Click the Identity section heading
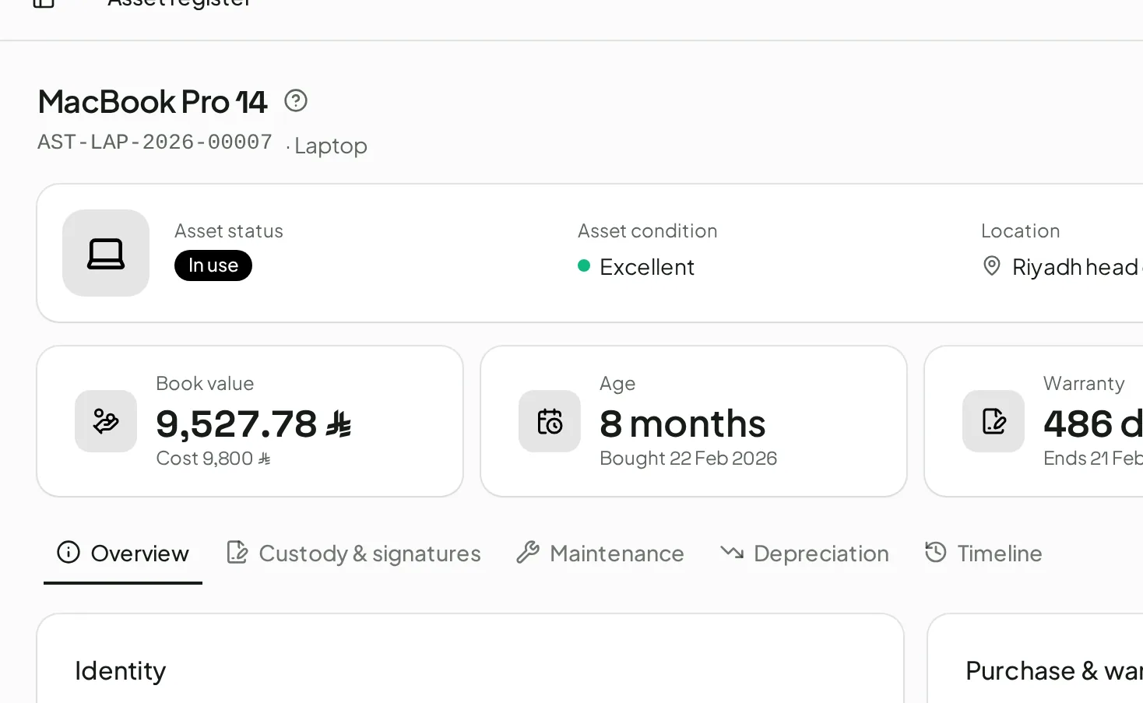1143x703 pixels. coord(121,671)
